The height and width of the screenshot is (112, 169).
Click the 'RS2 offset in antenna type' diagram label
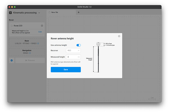coord(110,44)
